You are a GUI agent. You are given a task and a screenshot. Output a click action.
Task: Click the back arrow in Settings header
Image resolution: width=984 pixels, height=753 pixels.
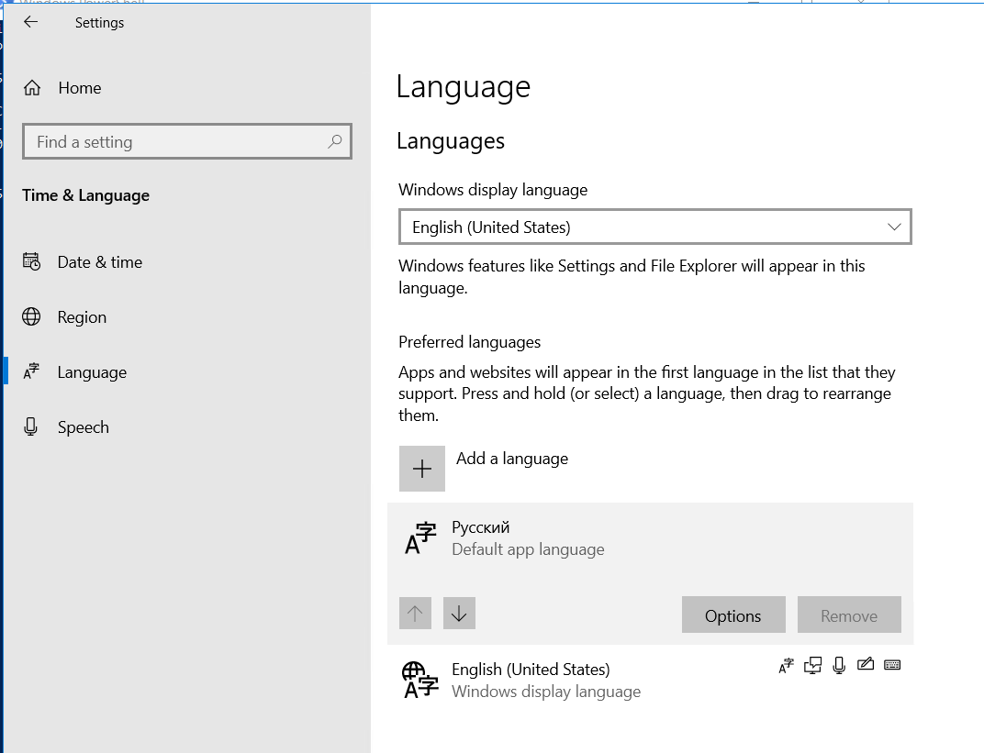tap(31, 22)
